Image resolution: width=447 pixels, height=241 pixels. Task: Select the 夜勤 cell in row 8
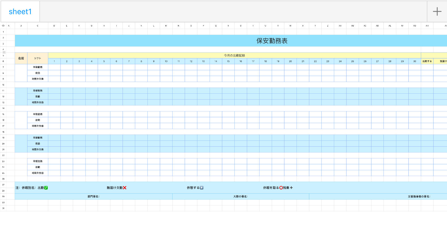tap(38, 73)
